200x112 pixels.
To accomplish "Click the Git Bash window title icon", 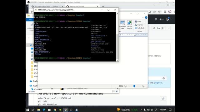I will click(36, 10).
